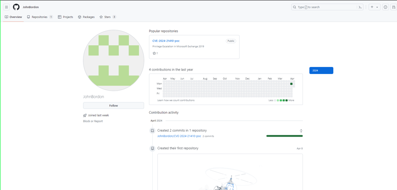Select the Overview tab
The width and height of the screenshot is (397, 190).
tap(14, 17)
